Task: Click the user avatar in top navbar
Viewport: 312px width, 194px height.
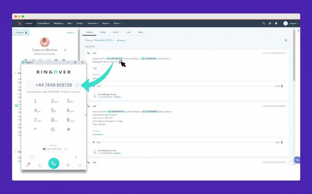Action: (286, 24)
